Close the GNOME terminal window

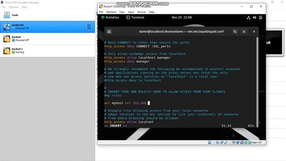pyautogui.click(x=254, y=32)
